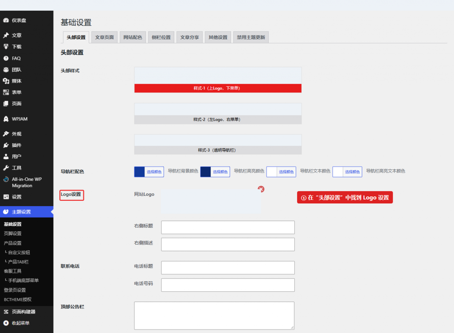This screenshot has width=454, height=333.
Task: Remove the website logo with red X
Action: (261, 189)
